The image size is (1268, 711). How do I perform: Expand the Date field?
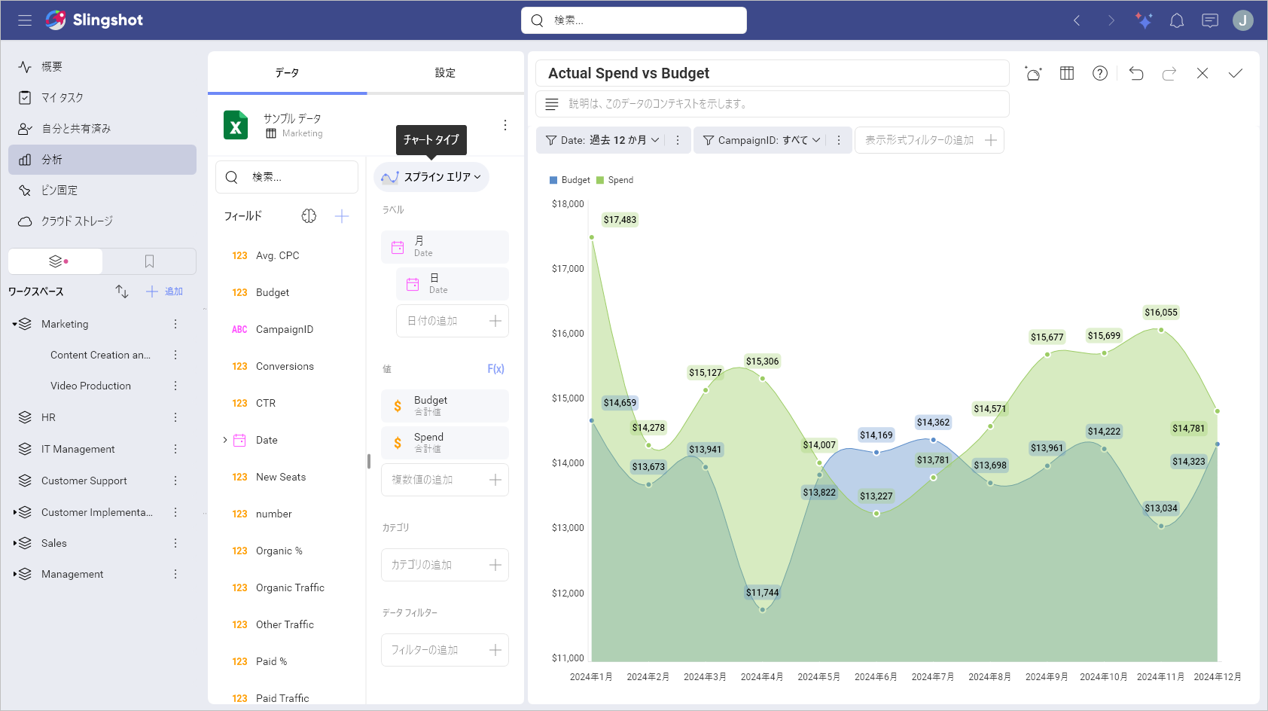click(x=224, y=440)
